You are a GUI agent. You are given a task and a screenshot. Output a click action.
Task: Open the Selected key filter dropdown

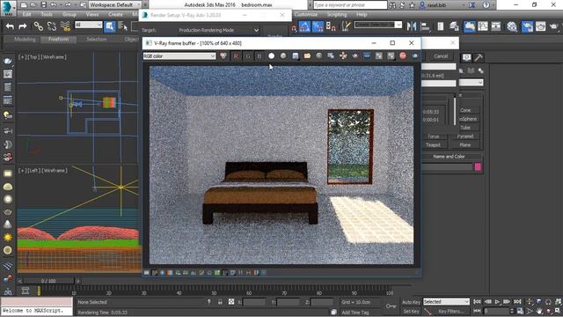(x=446, y=301)
